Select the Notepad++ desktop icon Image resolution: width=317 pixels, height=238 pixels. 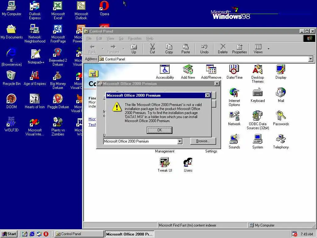(x=36, y=57)
